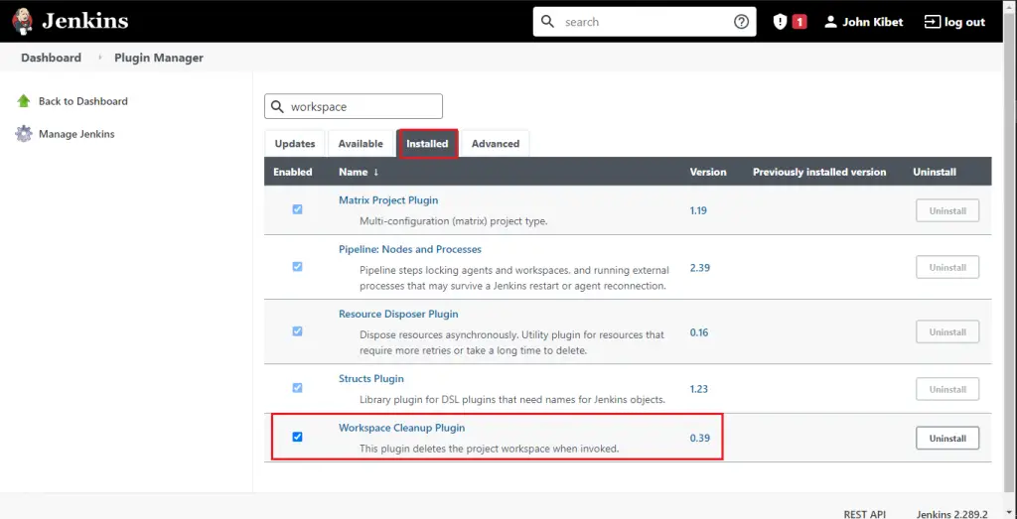Click version 1.19 of Matrix Project Plugin
1017x519 pixels.
point(698,210)
